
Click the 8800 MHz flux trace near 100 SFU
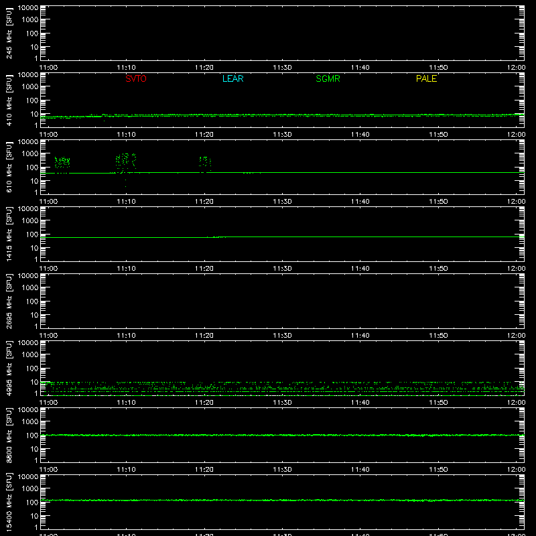pyautogui.click(x=282, y=435)
